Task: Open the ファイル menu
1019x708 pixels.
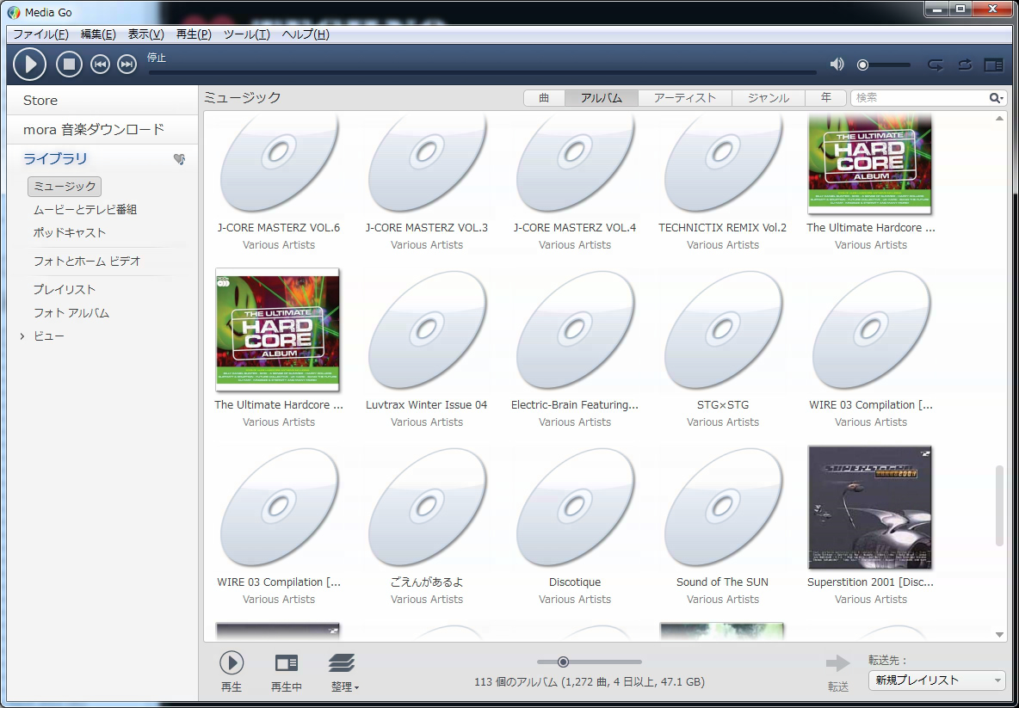Action: click(41, 34)
